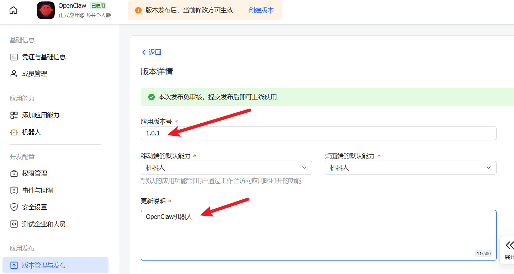Click the 版本管理与发布 upload icon
The height and width of the screenshot is (274, 514).
tap(14, 265)
